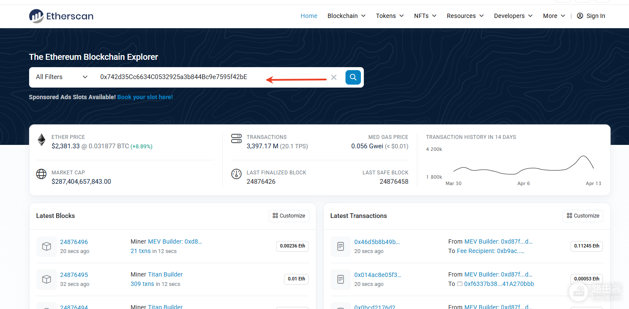Click the Sign In user icon
This screenshot has width=629, height=309.
pos(580,16)
